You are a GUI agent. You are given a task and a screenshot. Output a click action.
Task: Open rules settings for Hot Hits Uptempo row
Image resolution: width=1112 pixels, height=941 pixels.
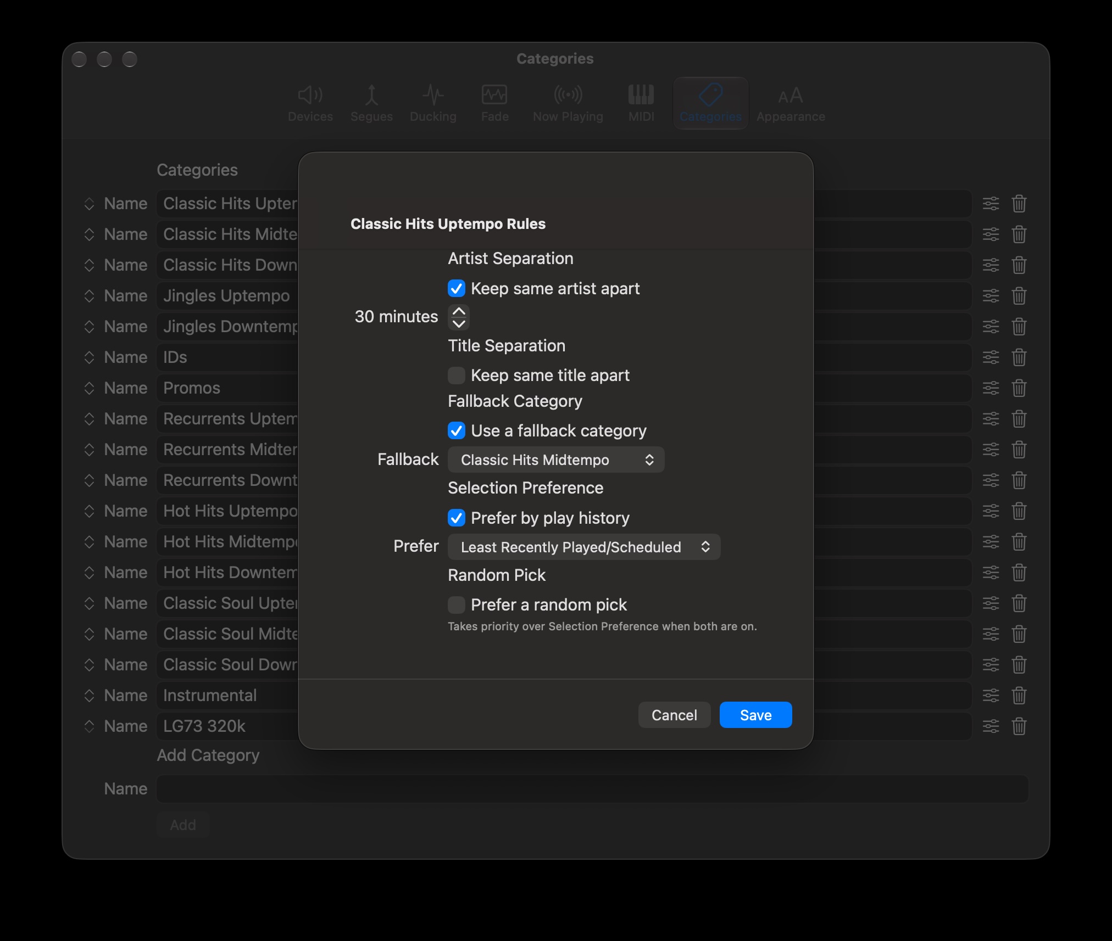[x=991, y=511]
